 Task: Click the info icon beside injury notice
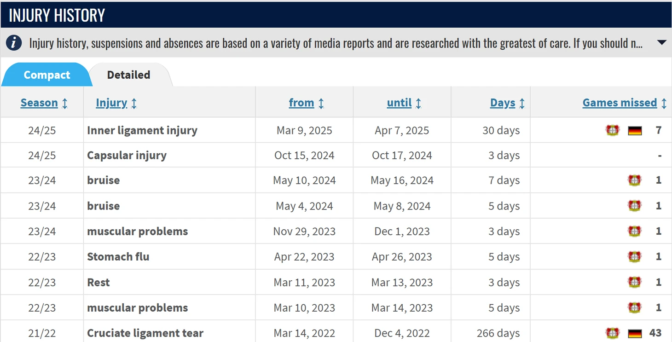pos(13,43)
